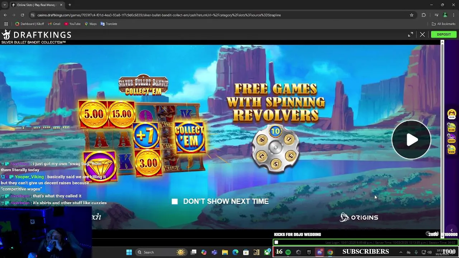Viewport: 459px width, 258px height.
Task: Open the tab search dropdown arrow
Action: tap(5, 5)
